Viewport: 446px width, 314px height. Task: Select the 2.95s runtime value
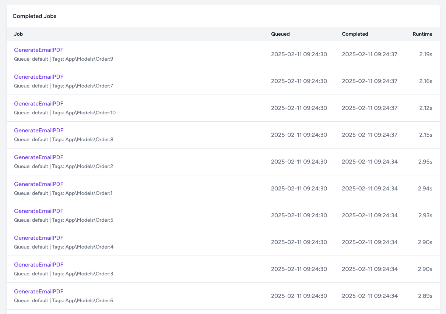(x=425, y=162)
